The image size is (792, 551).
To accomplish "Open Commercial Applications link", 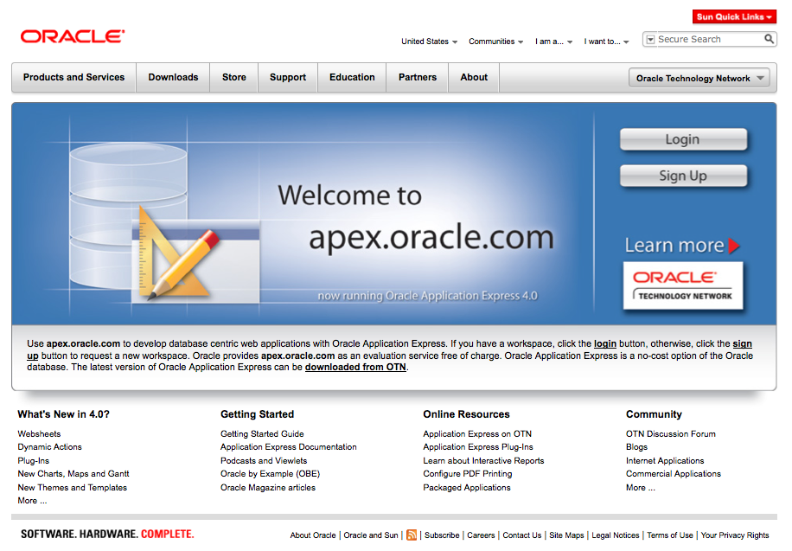I will (674, 474).
